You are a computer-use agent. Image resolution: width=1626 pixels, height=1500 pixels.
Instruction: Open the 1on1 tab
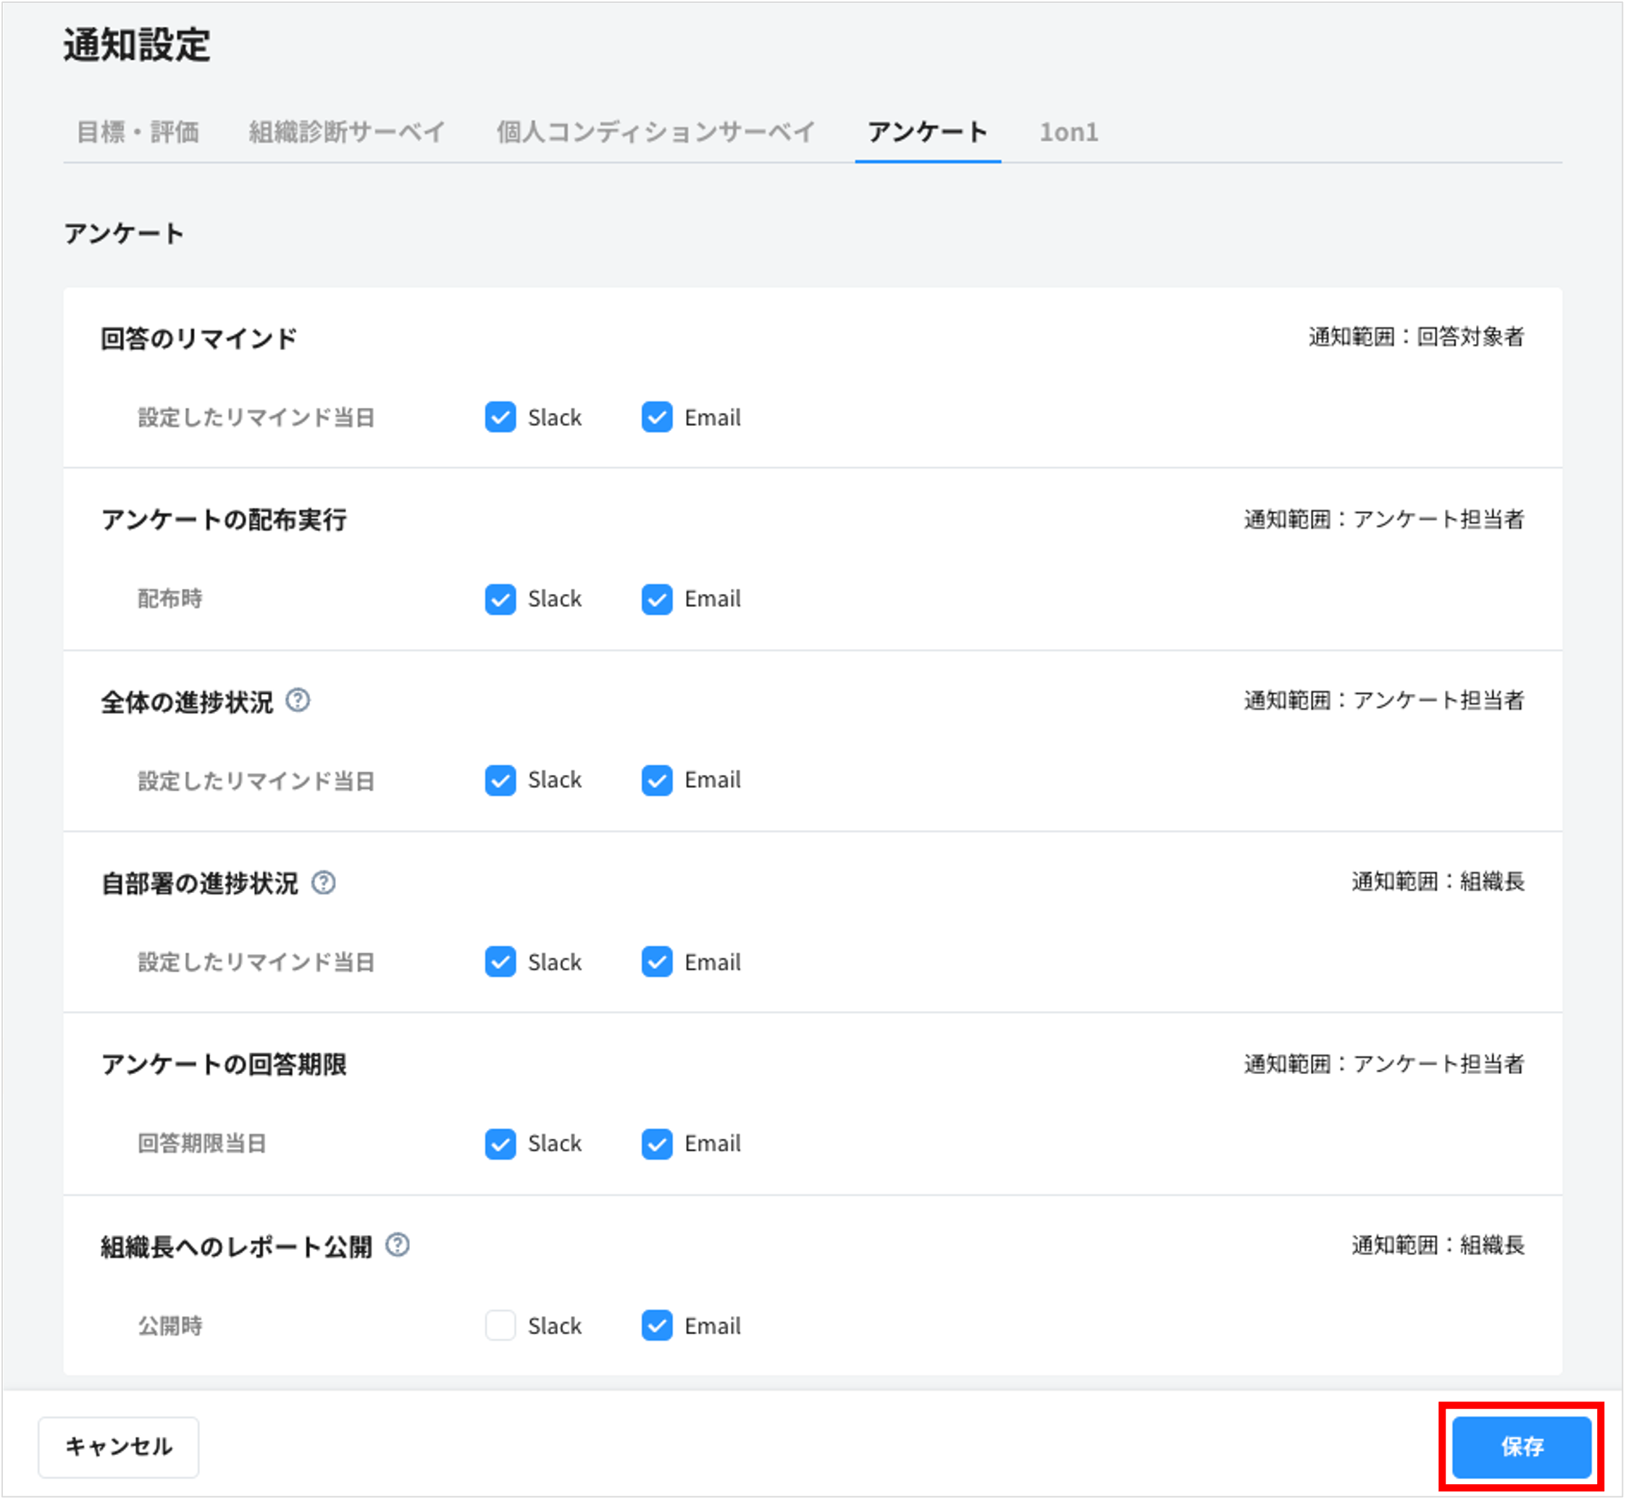1070,132
